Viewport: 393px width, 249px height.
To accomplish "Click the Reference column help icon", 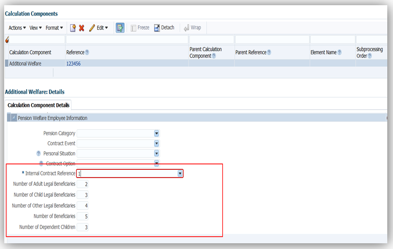I will [87, 53].
